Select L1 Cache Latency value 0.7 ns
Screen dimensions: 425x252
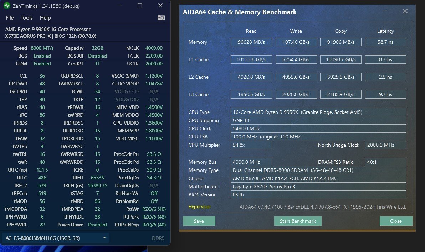click(385, 59)
